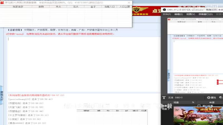This screenshot has width=223, height=125.
Task: Click the 石头 column header
Action: pos(76,6)
